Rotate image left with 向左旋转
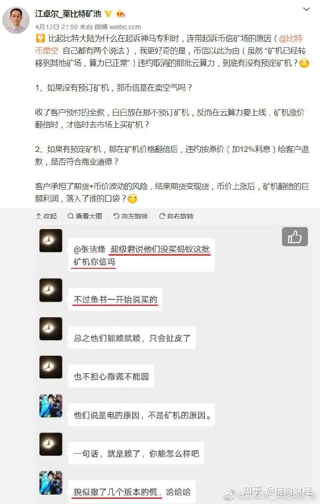This screenshot has width=320, height=504. click(x=131, y=216)
